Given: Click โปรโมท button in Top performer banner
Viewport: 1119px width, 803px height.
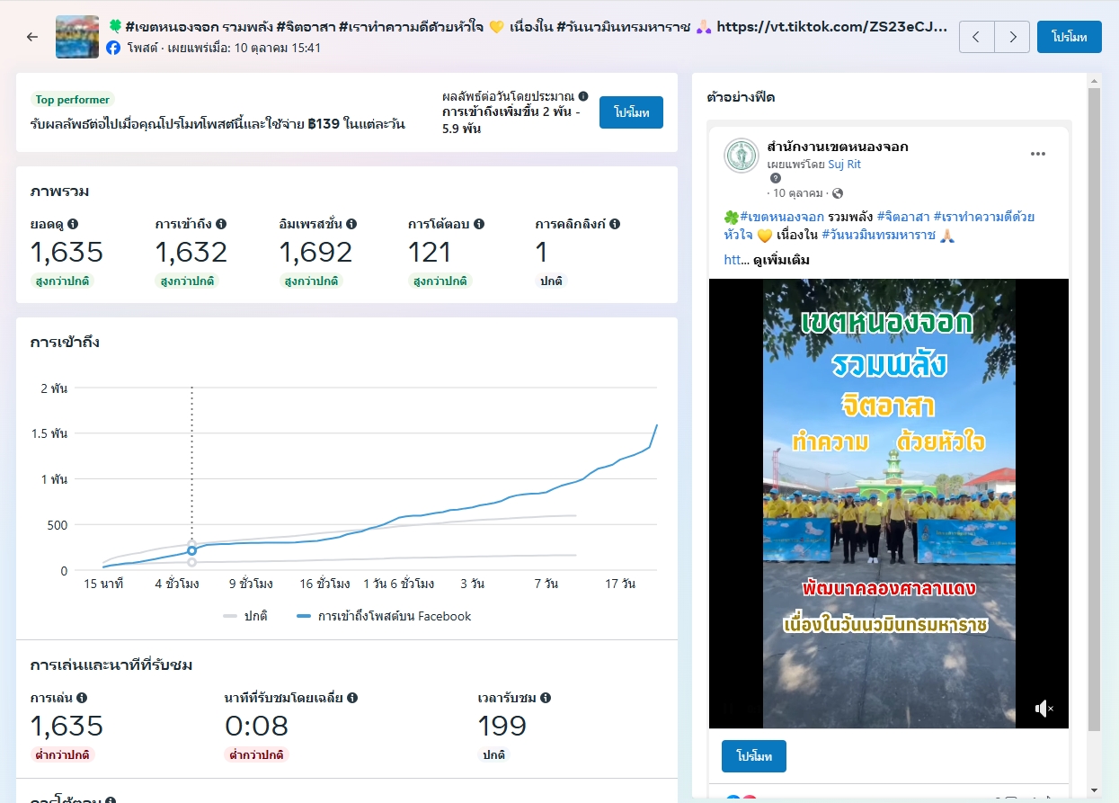Looking at the screenshot, I should 631,112.
